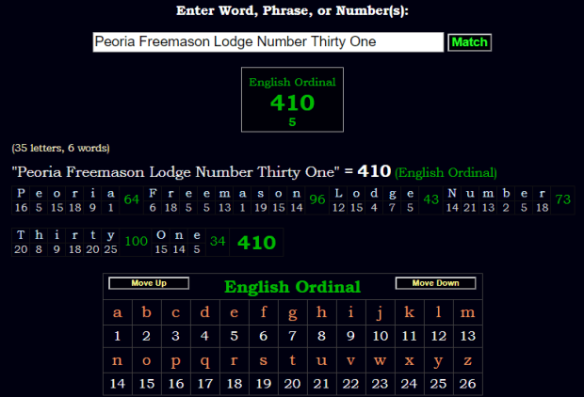Screen dimensions: 584x397
Task: Click letter 'f' in the cipher chart
Action: pyautogui.click(x=264, y=312)
